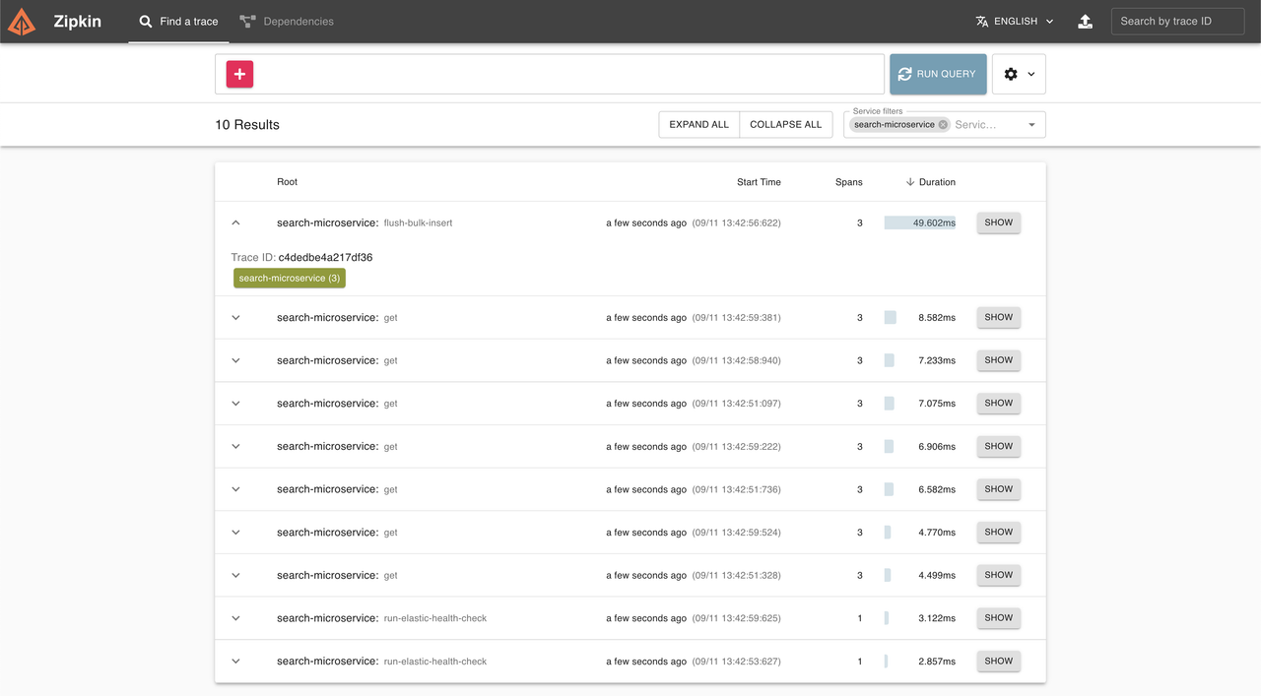Click the search-microservice filter chip label
Image resolution: width=1261 pixels, height=696 pixels.
tap(894, 125)
